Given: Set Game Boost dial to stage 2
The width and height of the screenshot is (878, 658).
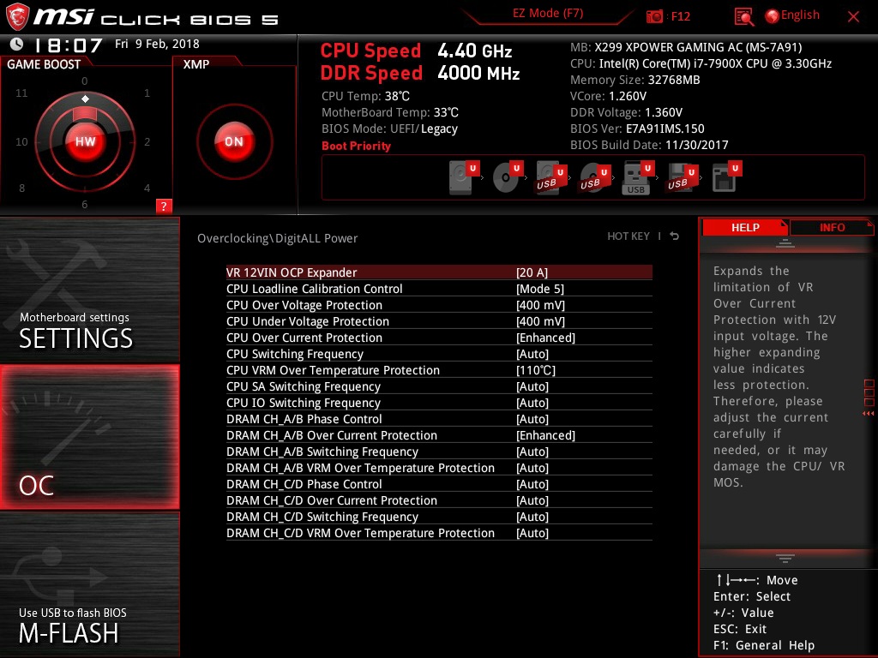Looking at the screenshot, I should pyautogui.click(x=147, y=141).
